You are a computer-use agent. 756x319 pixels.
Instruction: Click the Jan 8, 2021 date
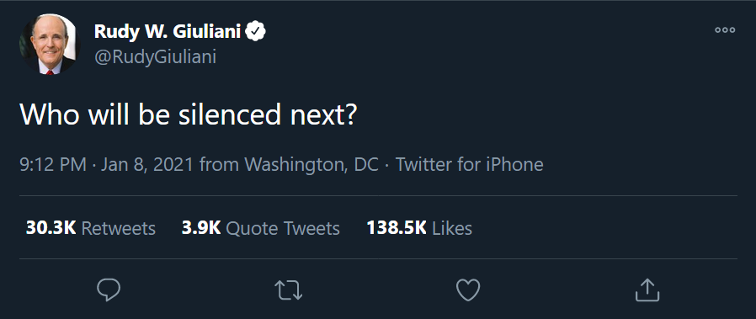(147, 165)
